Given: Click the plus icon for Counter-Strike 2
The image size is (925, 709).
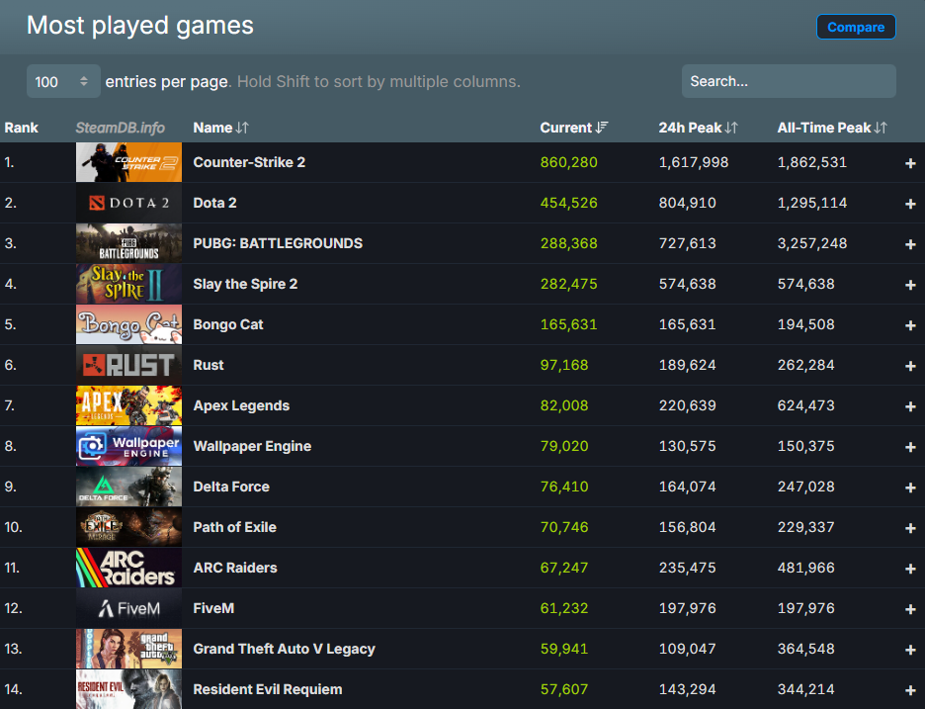Looking at the screenshot, I should pyautogui.click(x=910, y=163).
